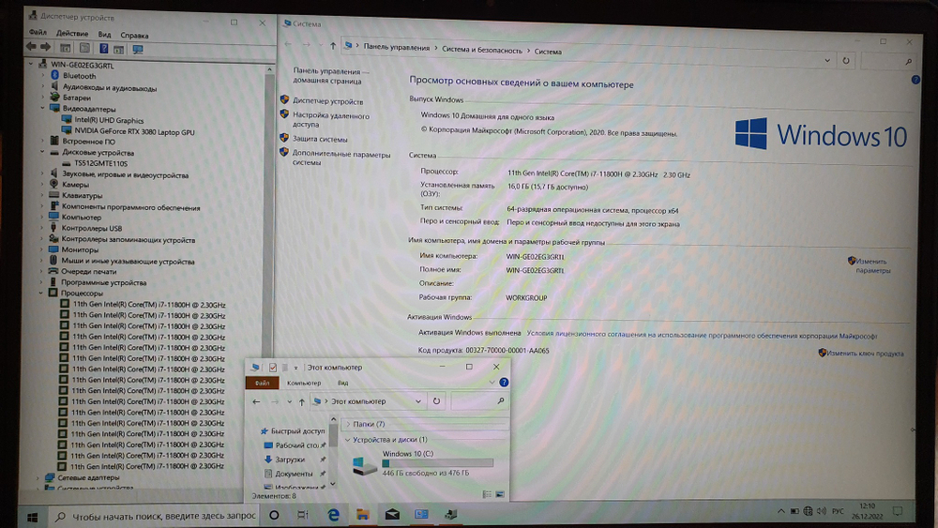
Task: Open address dropdown in Этот компьютер window
Action: click(x=418, y=401)
